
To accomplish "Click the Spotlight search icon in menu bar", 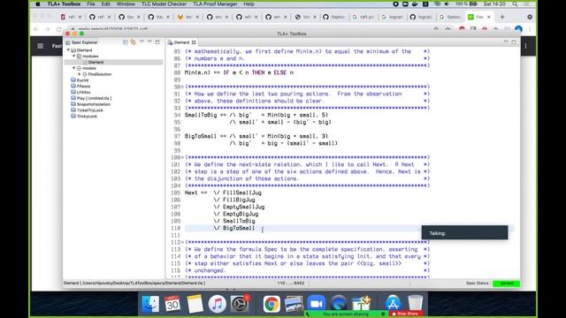I will pyautogui.click(x=515, y=4).
